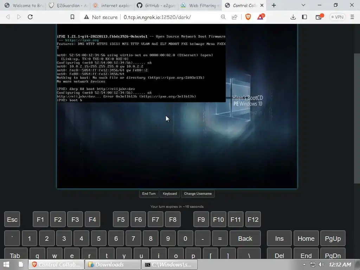The height and width of the screenshot is (270, 360).
Task: Open the Downloads taskbar window
Action: pyautogui.click(x=113, y=264)
